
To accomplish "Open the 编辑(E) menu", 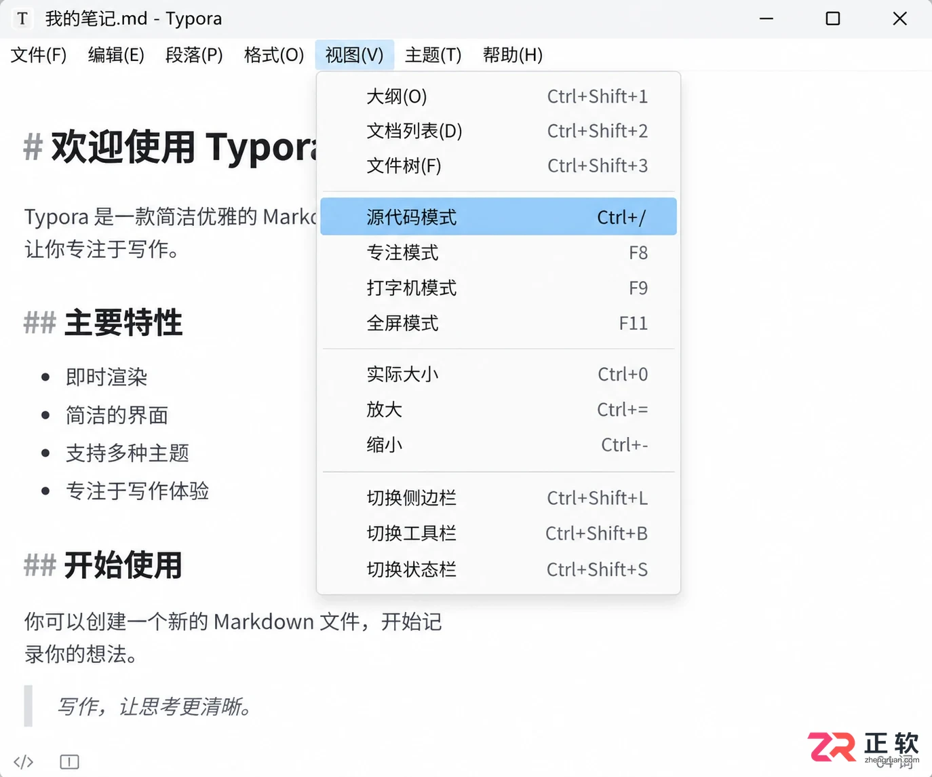I will coord(116,55).
